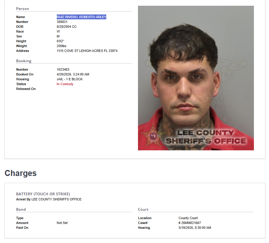Click the Charges section heading
269x243 pixels.
tap(21, 173)
